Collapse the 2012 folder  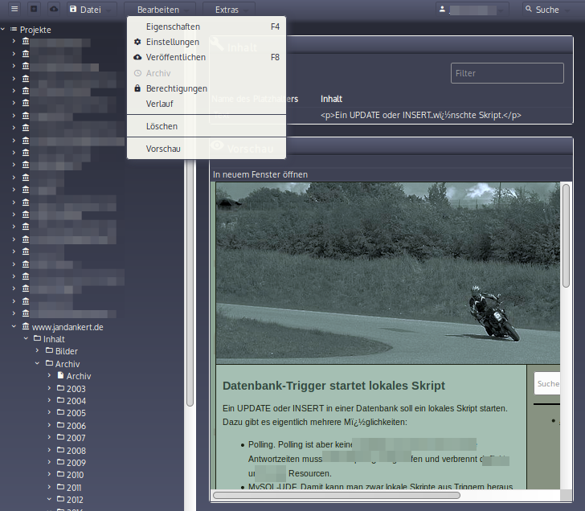pos(49,499)
